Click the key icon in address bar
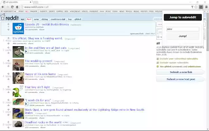 [x=192, y=7]
